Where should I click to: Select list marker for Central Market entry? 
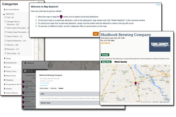(23, 107)
